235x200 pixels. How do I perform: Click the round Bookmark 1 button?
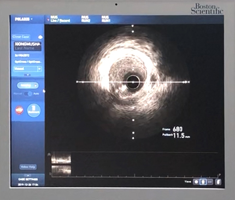coord(34,110)
